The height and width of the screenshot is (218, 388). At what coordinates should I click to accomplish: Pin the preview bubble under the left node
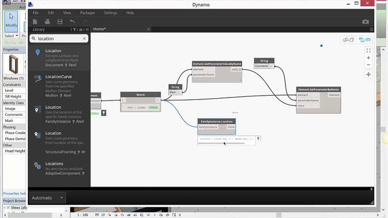[104, 113]
